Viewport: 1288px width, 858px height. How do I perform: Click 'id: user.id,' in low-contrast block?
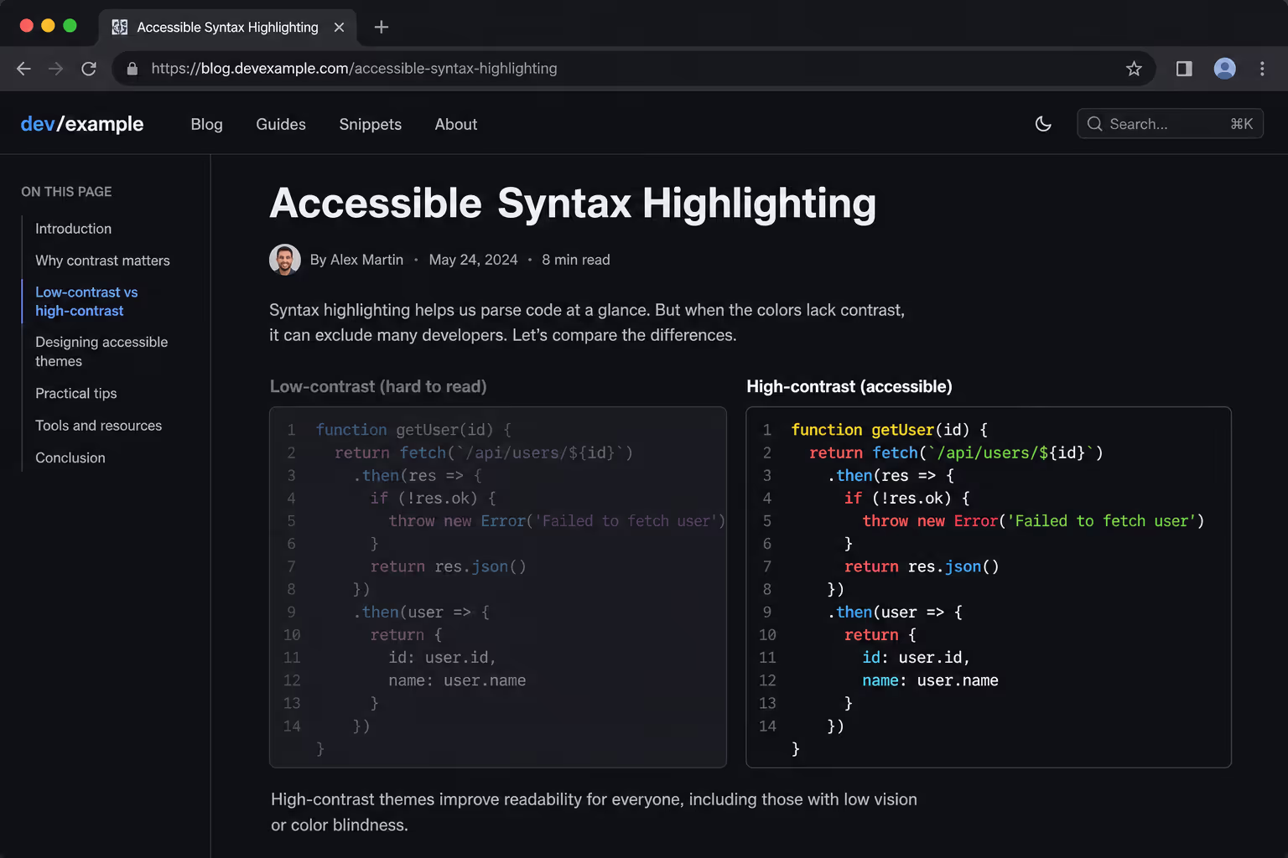pyautogui.click(x=443, y=658)
